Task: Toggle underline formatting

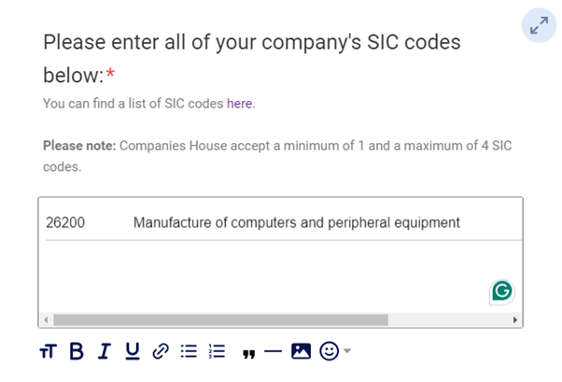Action: [133, 351]
